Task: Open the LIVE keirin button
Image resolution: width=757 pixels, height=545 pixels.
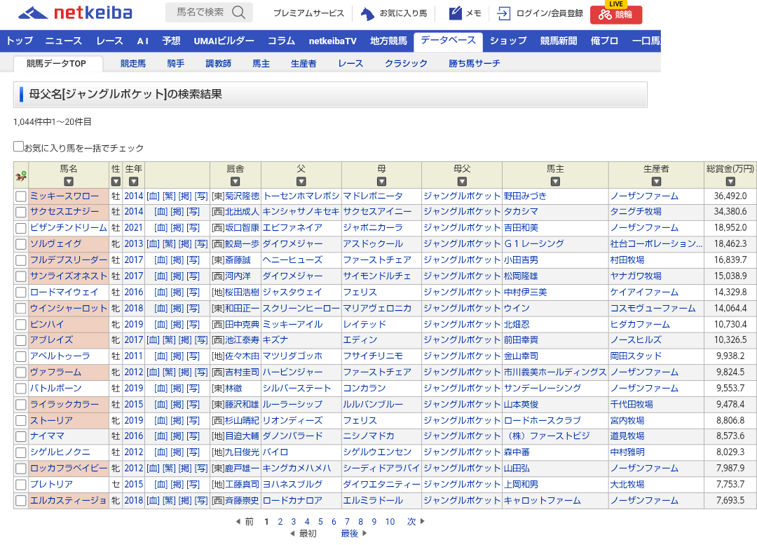Action: click(616, 13)
